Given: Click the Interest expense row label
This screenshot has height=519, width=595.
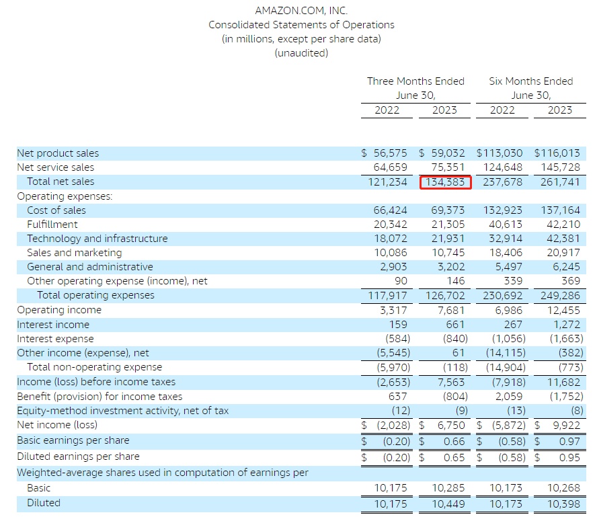Looking at the screenshot, I should 55,339.
